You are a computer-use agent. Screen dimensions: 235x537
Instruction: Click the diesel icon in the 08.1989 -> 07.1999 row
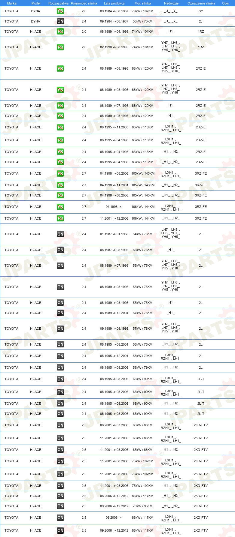pos(60,265)
